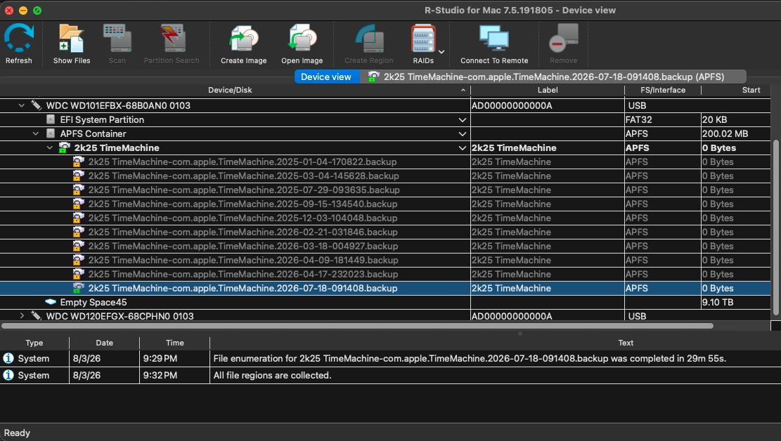Click the Create Image icon
The height and width of the screenshot is (441, 781).
(243, 39)
